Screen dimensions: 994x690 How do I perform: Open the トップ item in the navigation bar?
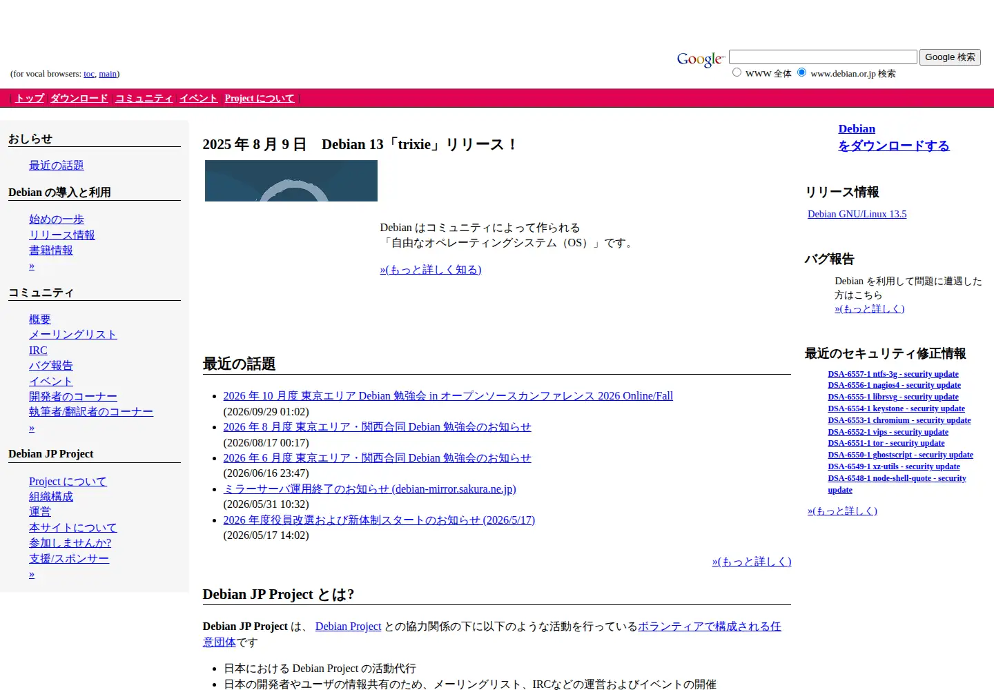(30, 99)
